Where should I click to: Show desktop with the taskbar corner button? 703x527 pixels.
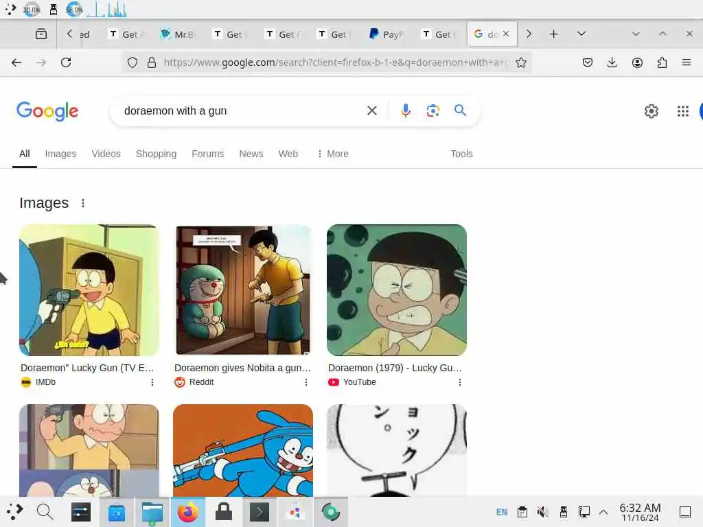685,512
